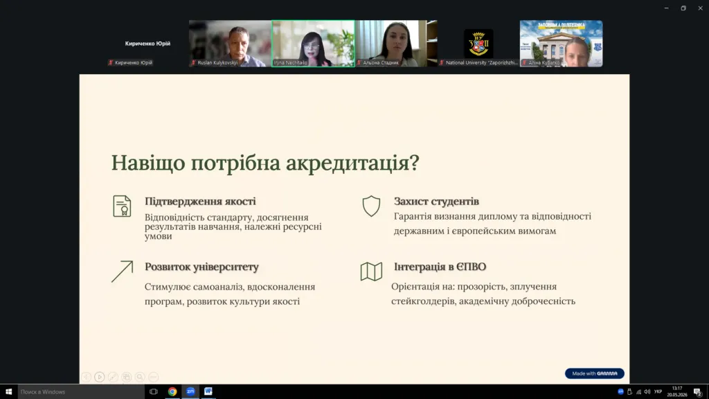The width and height of the screenshot is (709, 399).
Task: Click the Windows search box
Action: (81, 392)
